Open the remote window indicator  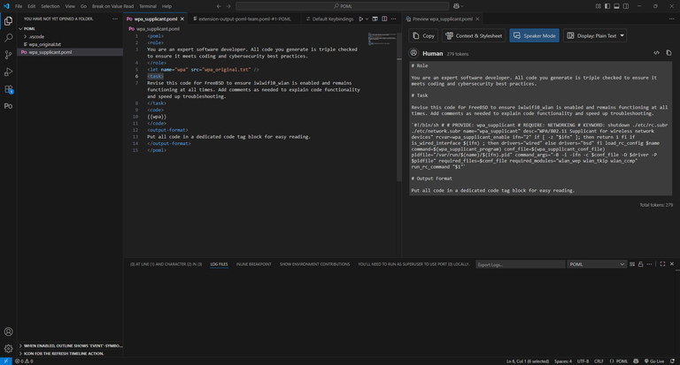click(x=6, y=361)
